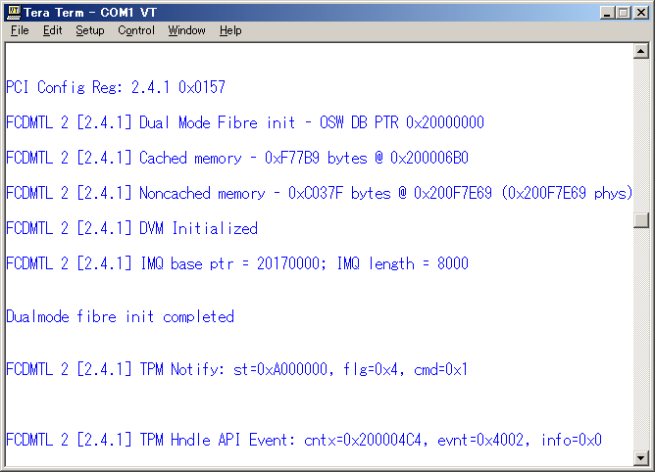Open the Control menu
This screenshot has width=655, height=472.
click(x=136, y=30)
